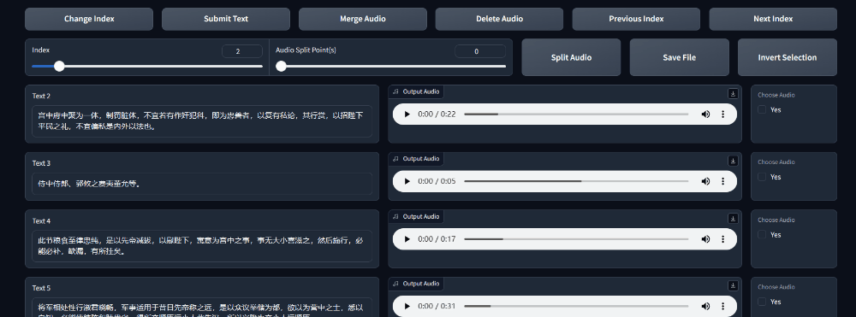Play the Text 3 output audio
The width and height of the screenshot is (856, 317).
(407, 181)
